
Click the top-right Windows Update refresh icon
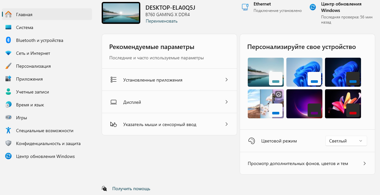(313, 7)
